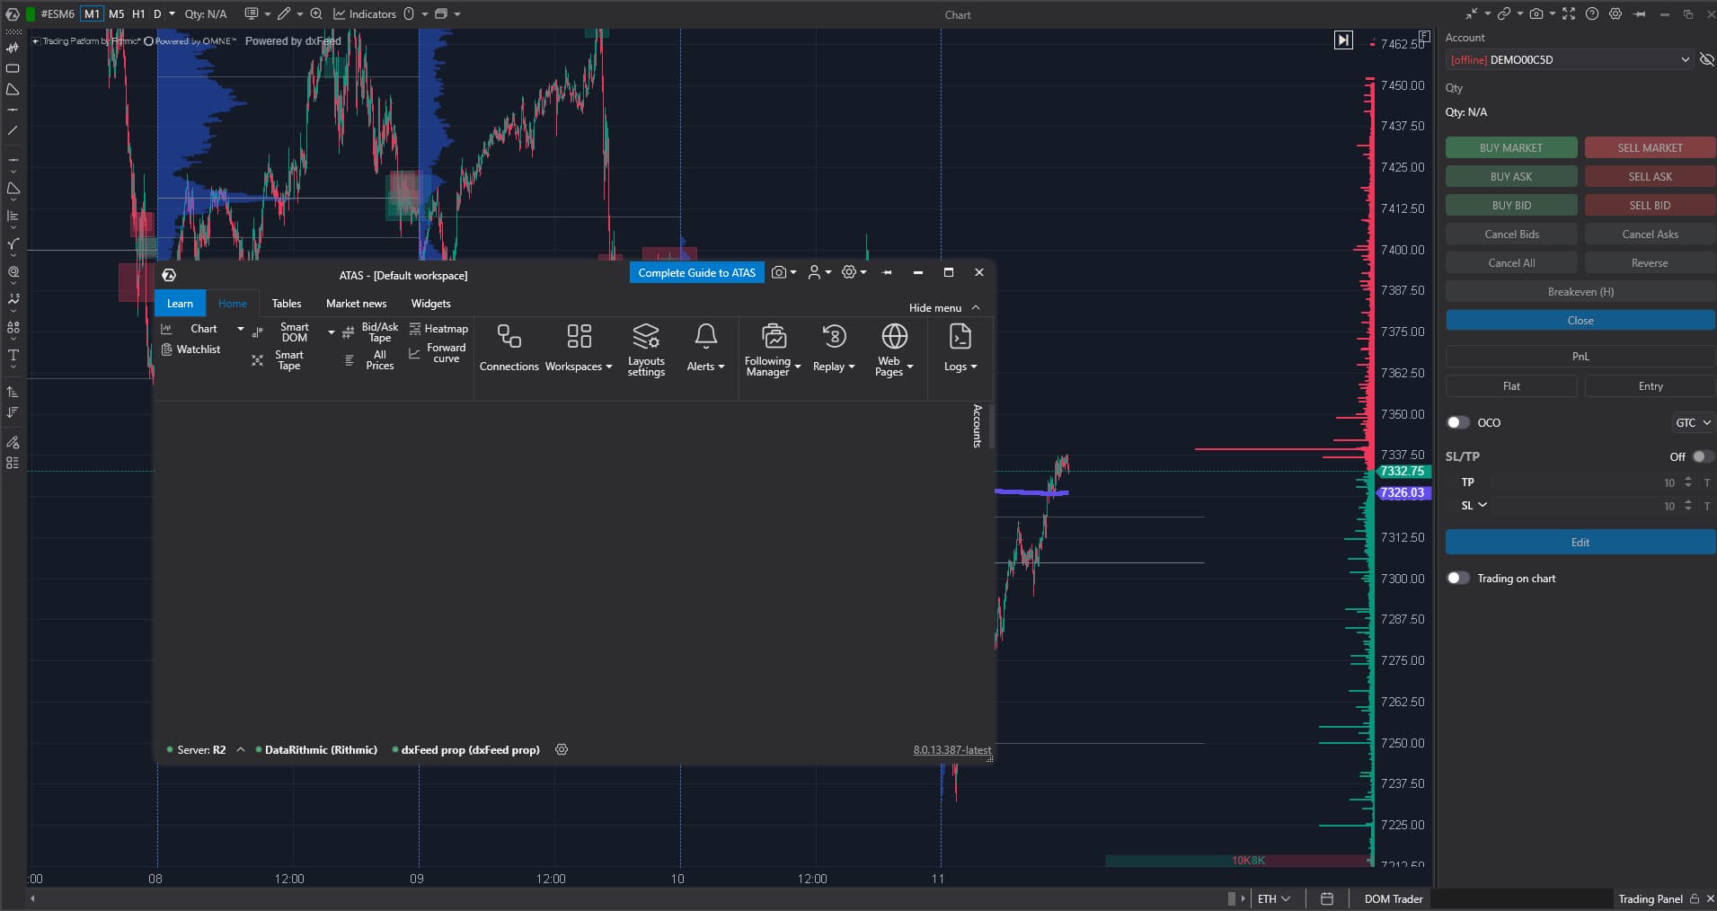Open the account selection dropdown
The height and width of the screenshot is (911, 1717).
tap(1569, 59)
